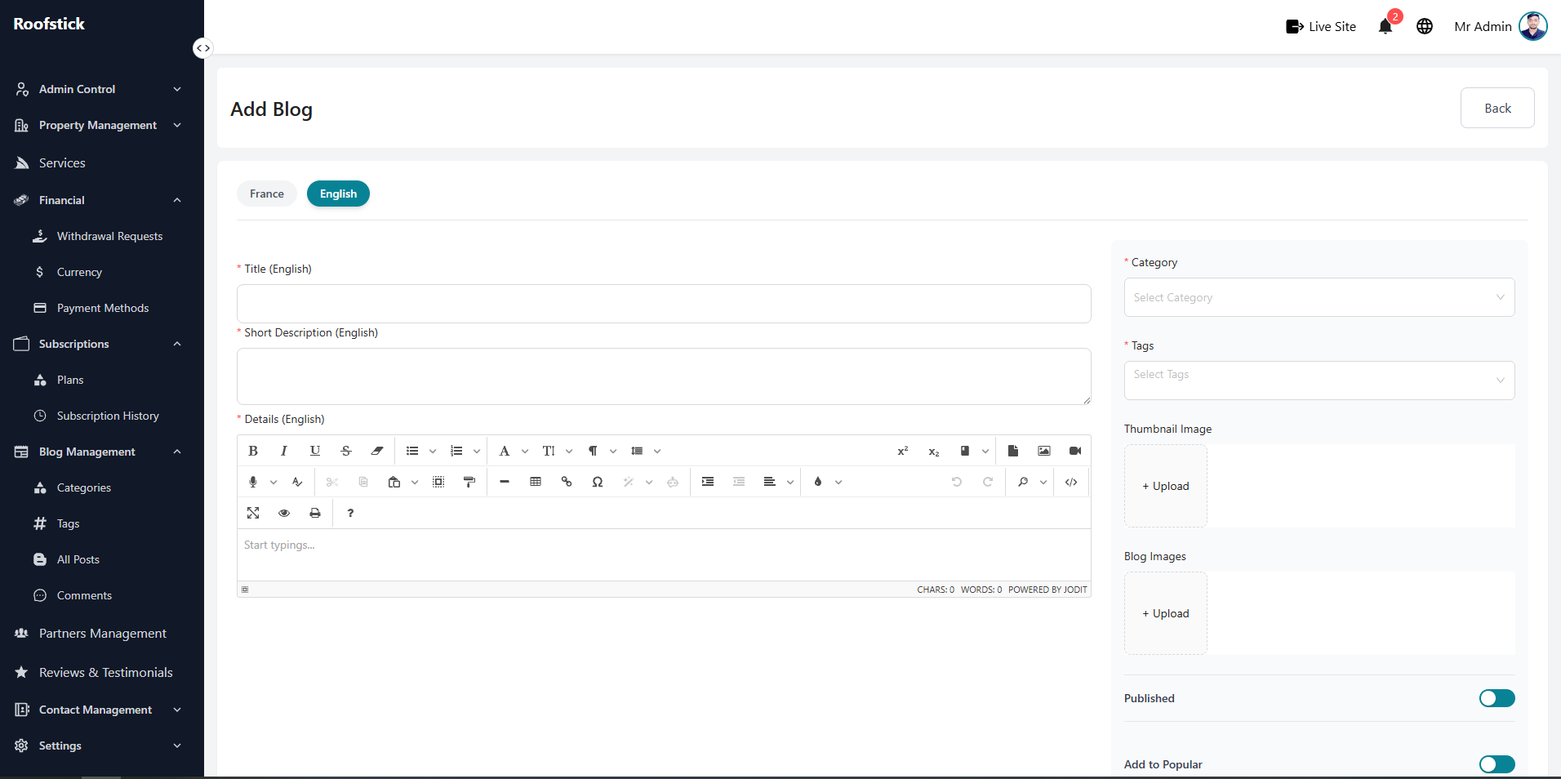Expand the Admin Control menu
The width and height of the screenshot is (1561, 779).
(x=98, y=89)
